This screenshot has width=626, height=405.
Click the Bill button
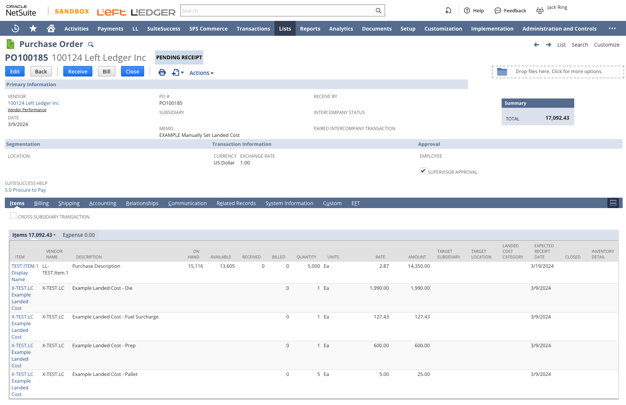107,71
